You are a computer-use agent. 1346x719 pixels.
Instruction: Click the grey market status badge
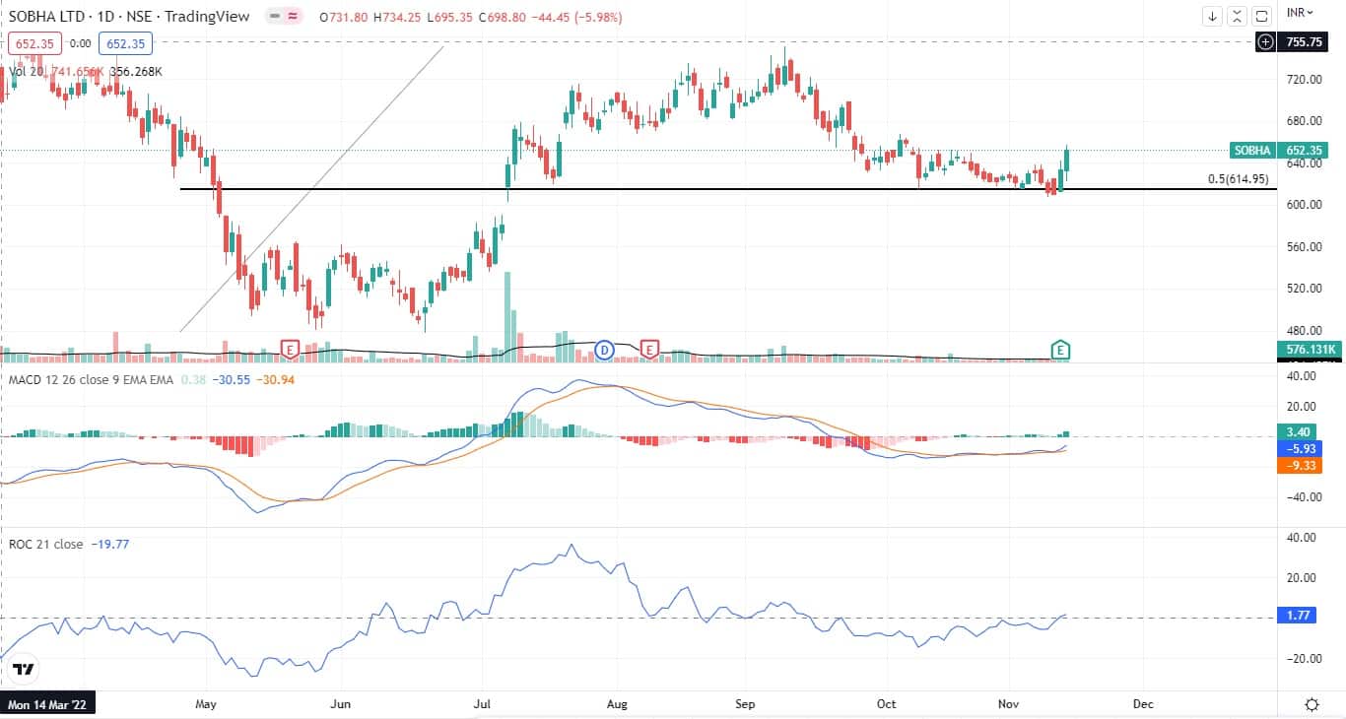(277, 17)
